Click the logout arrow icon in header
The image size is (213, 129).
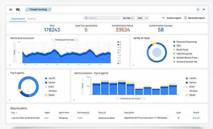click(204, 9)
